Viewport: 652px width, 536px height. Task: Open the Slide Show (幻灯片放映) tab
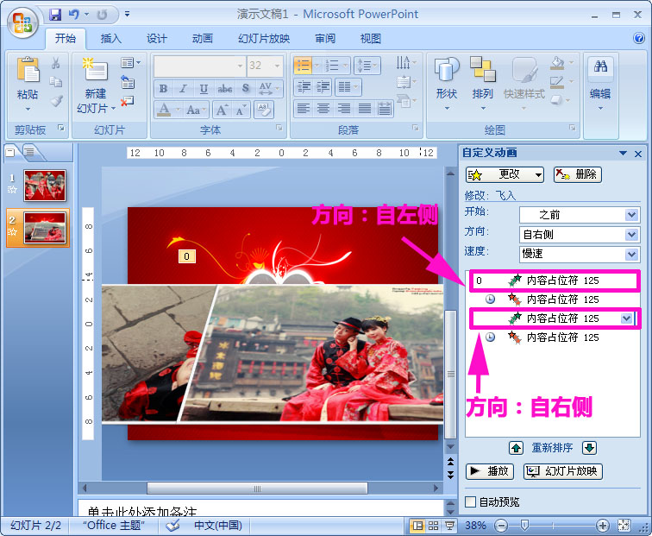(x=264, y=39)
